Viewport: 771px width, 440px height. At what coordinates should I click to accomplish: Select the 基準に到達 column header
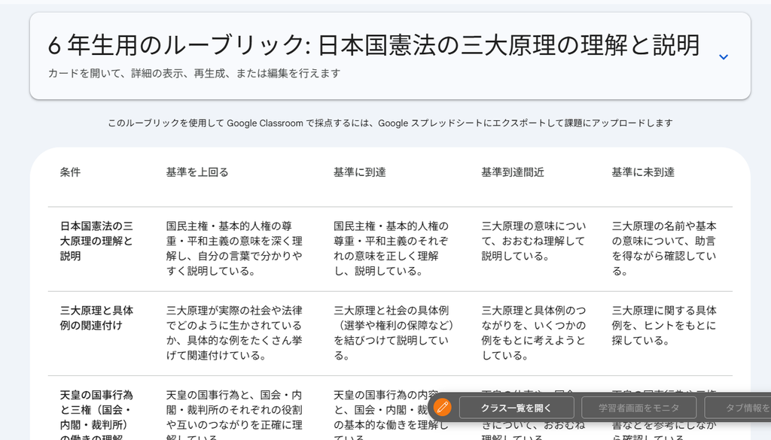pos(359,172)
